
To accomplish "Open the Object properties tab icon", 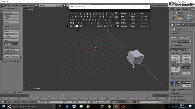I will [x=189, y=25].
